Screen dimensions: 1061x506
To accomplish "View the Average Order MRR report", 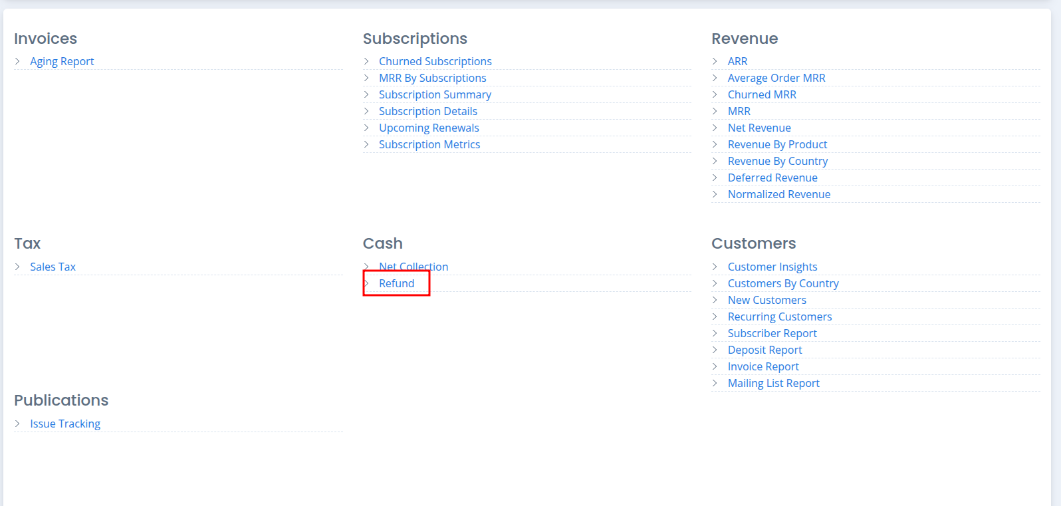I will (776, 78).
